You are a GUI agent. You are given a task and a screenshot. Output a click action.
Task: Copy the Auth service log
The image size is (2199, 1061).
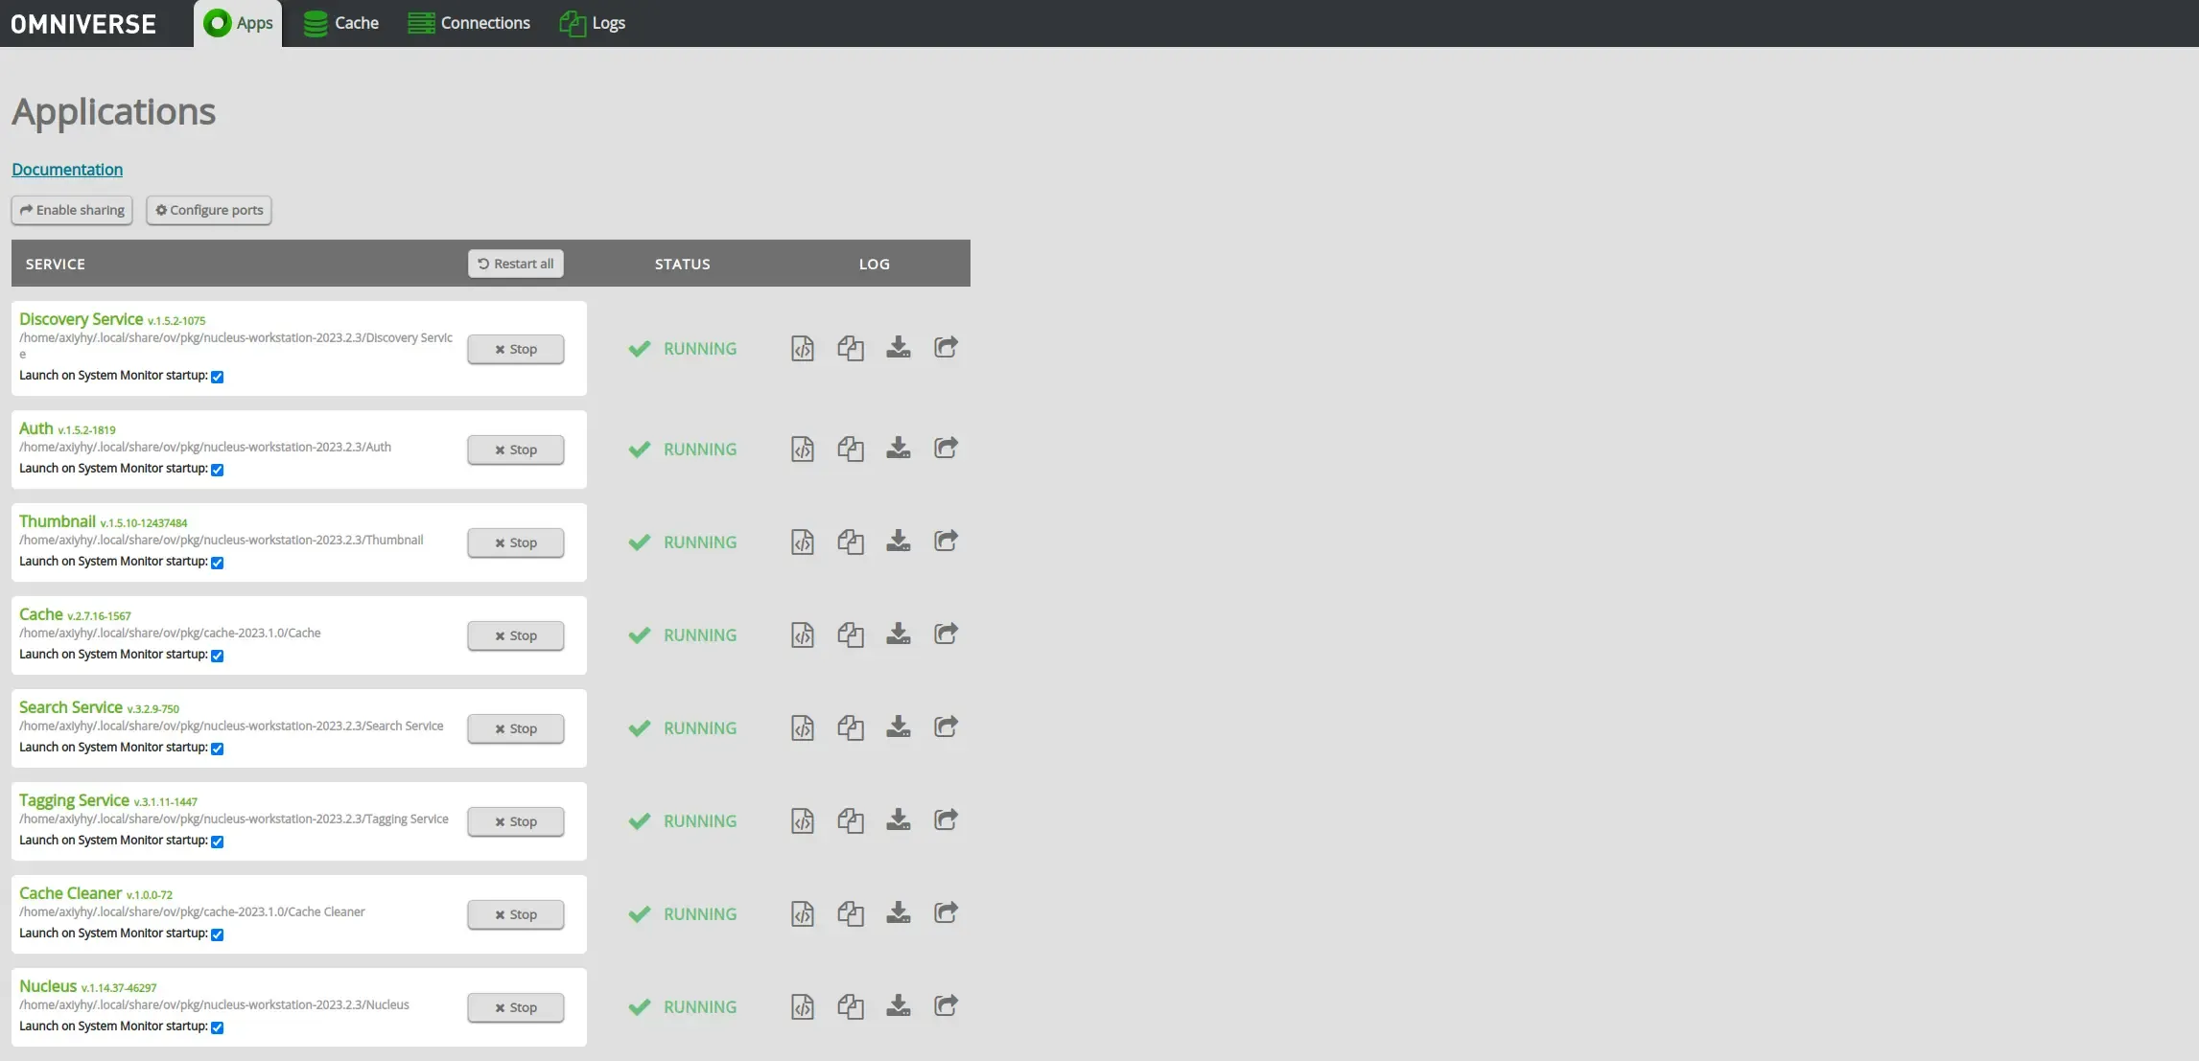pyautogui.click(x=851, y=449)
